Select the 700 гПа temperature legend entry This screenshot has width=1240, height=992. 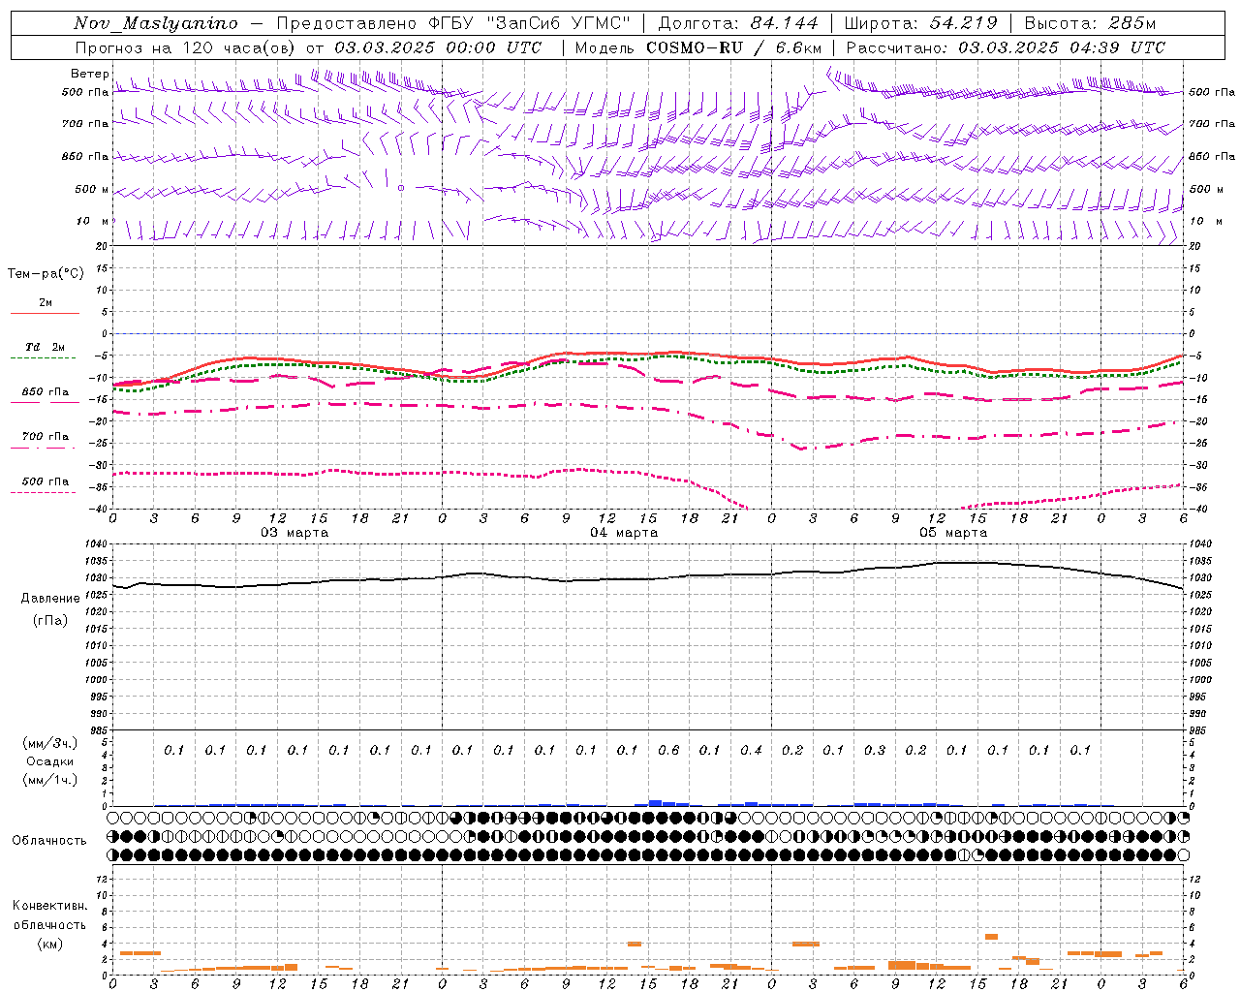click(x=46, y=437)
